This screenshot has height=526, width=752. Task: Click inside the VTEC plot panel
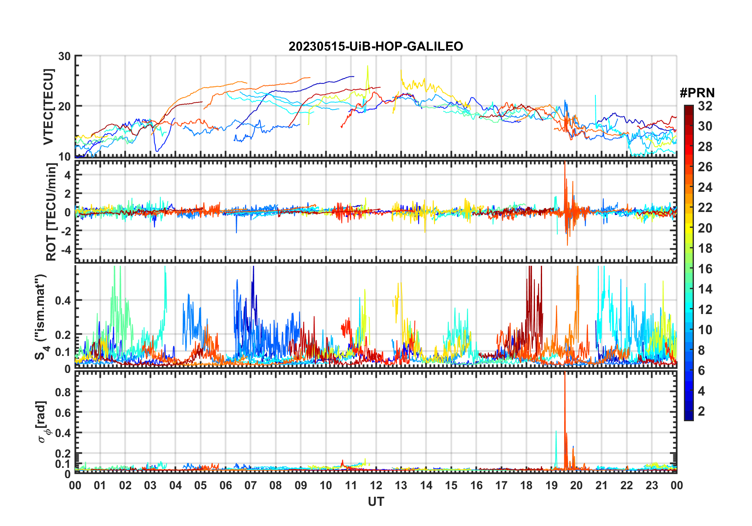tap(376, 106)
